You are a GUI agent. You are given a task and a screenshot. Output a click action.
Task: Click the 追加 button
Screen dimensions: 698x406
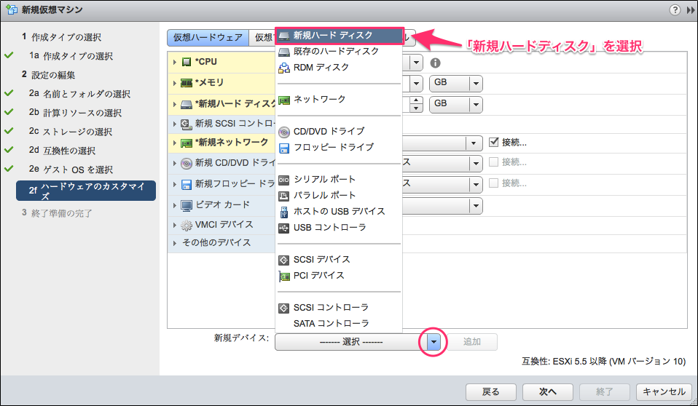[472, 342]
